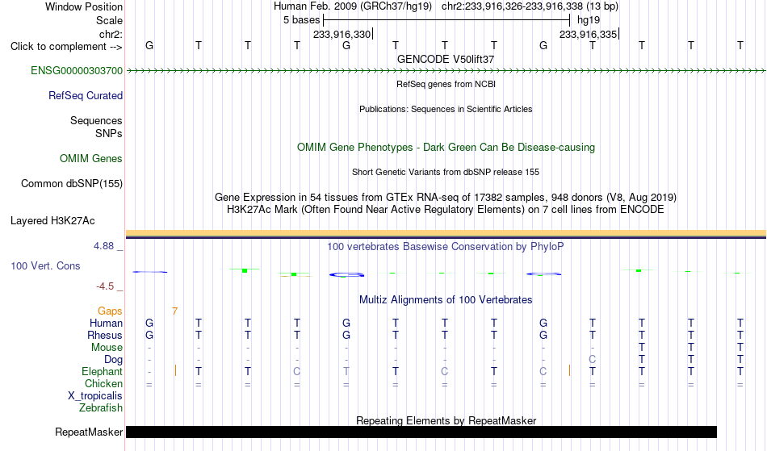
Task: Click the green ENSG00000303700 arrow line
Action: [446, 71]
